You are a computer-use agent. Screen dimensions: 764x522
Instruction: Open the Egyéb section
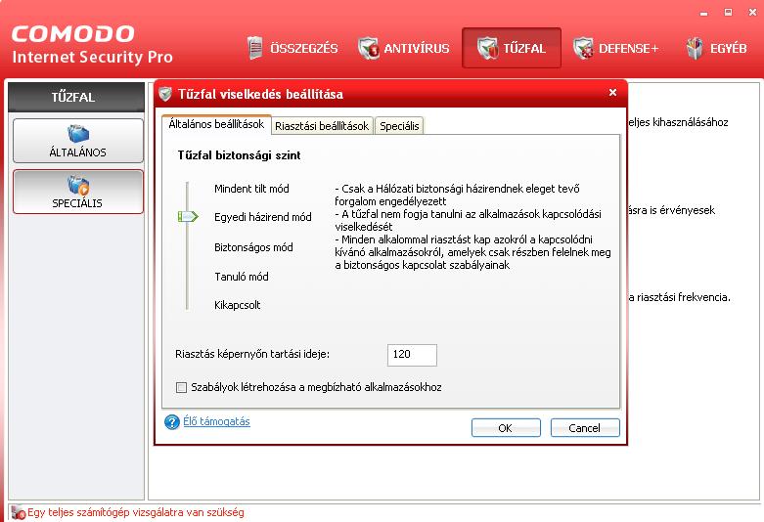pos(716,48)
